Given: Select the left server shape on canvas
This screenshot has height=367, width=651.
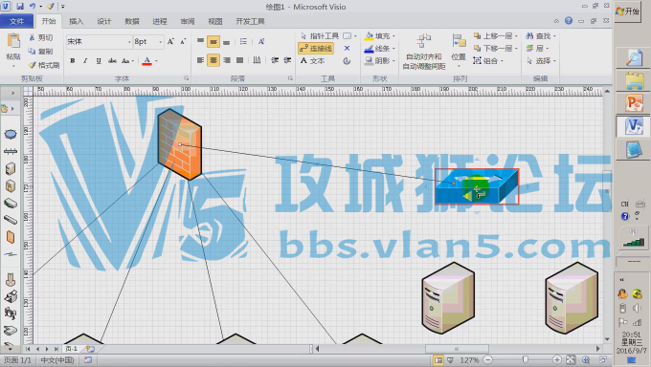Looking at the screenshot, I should point(448,298).
